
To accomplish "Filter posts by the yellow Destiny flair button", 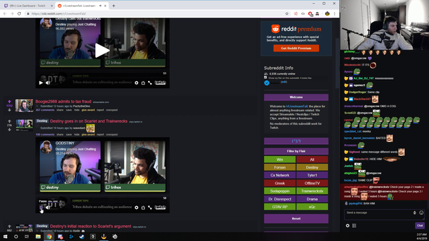I will (x=312, y=167).
